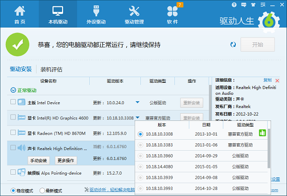Image resolution: width=287 pixels, height=196 pixels.
Task: Click the wrench icon beside 驱动诊所
Action: click(87, 190)
